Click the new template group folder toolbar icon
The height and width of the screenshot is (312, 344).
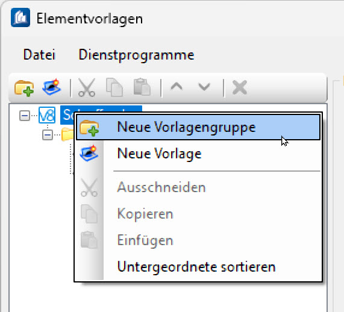(24, 88)
